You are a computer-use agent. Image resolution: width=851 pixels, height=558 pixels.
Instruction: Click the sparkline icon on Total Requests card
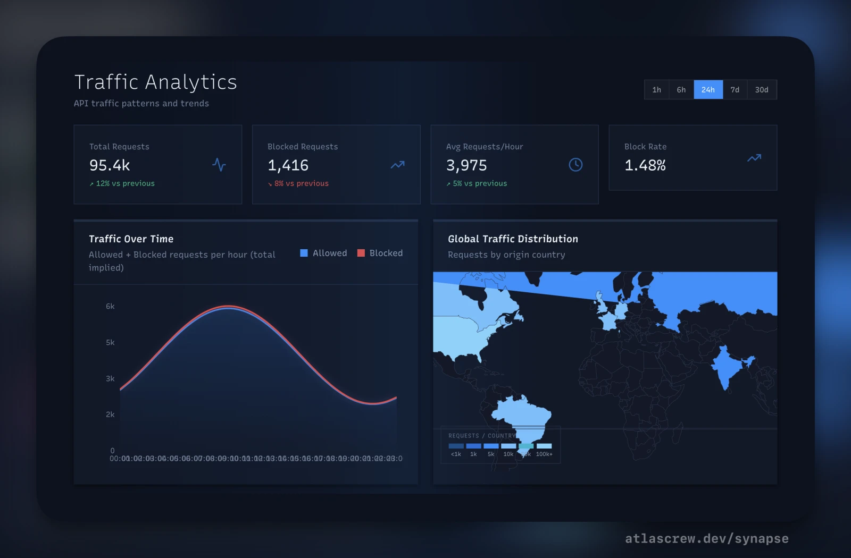[x=219, y=165]
